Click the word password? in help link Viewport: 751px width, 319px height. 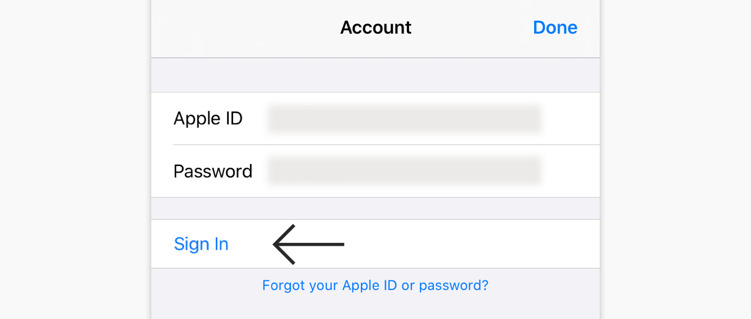pos(454,286)
